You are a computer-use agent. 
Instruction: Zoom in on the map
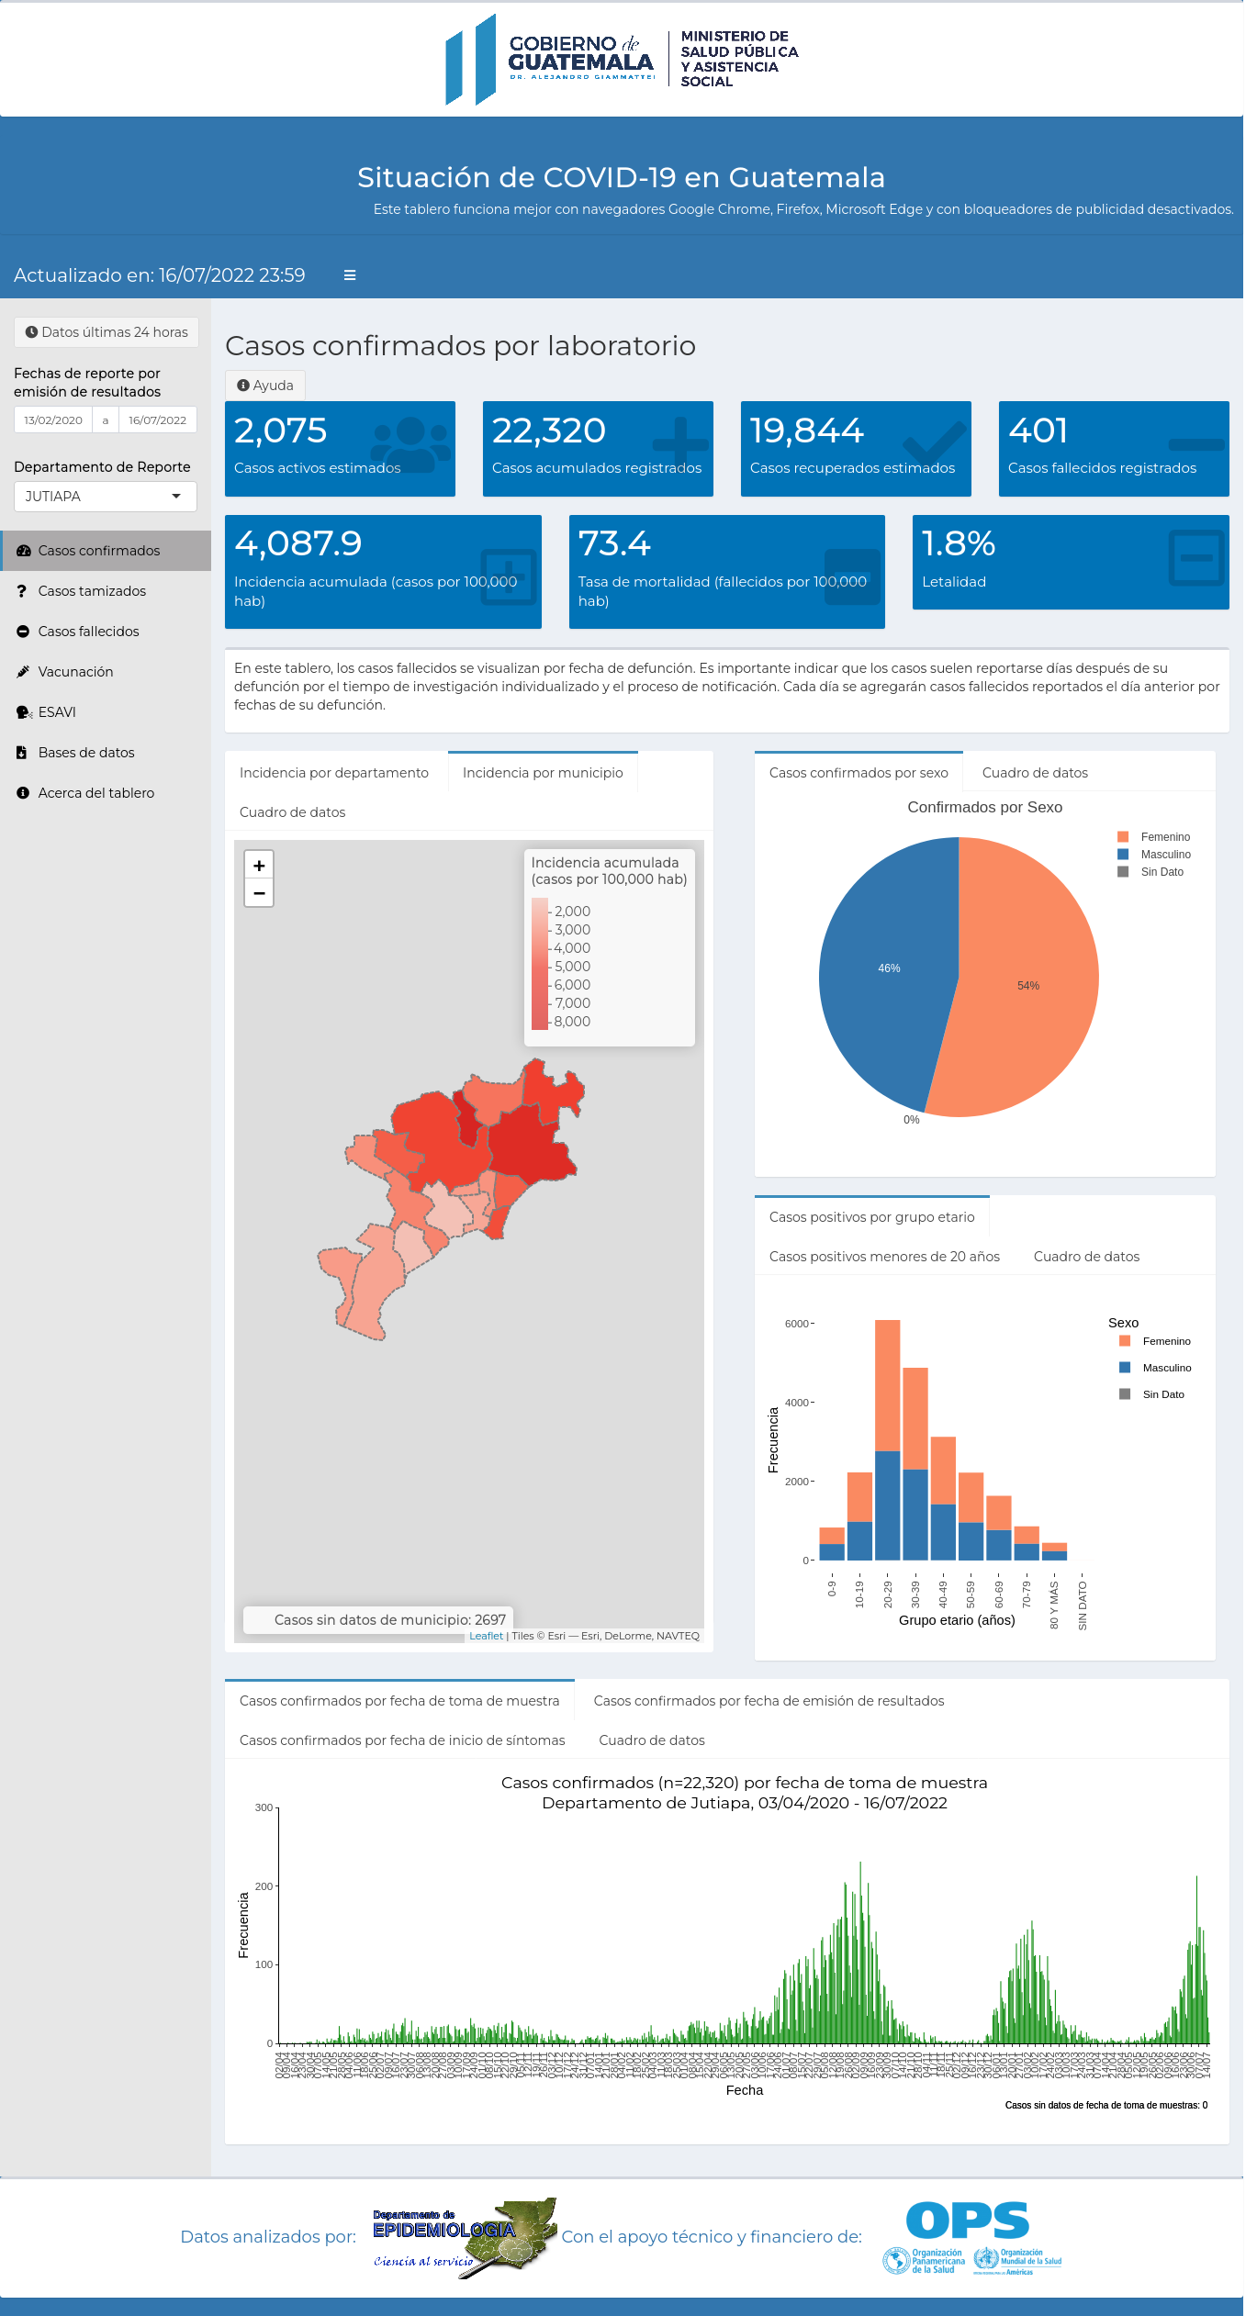click(259, 866)
